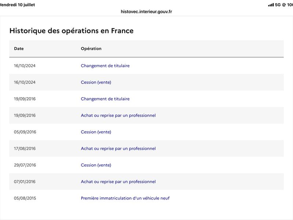
Task: Click the Historique des opérations en France heading
Action: click(71, 31)
